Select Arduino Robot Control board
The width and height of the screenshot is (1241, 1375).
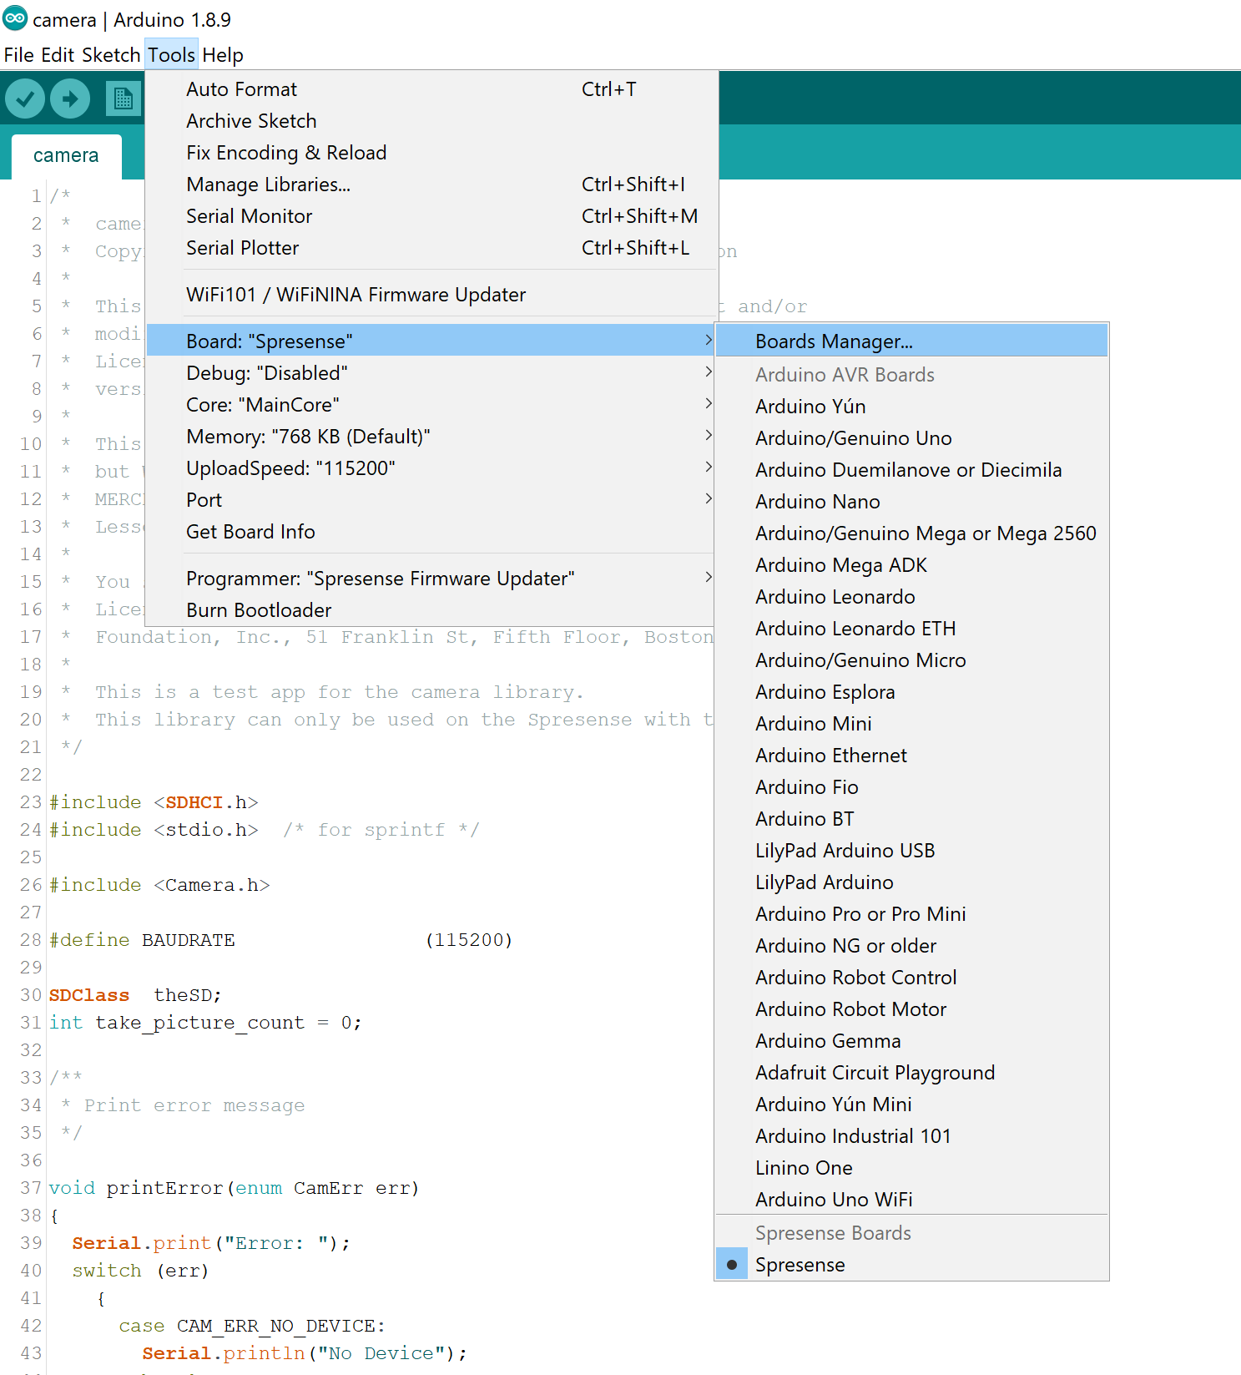point(911,977)
